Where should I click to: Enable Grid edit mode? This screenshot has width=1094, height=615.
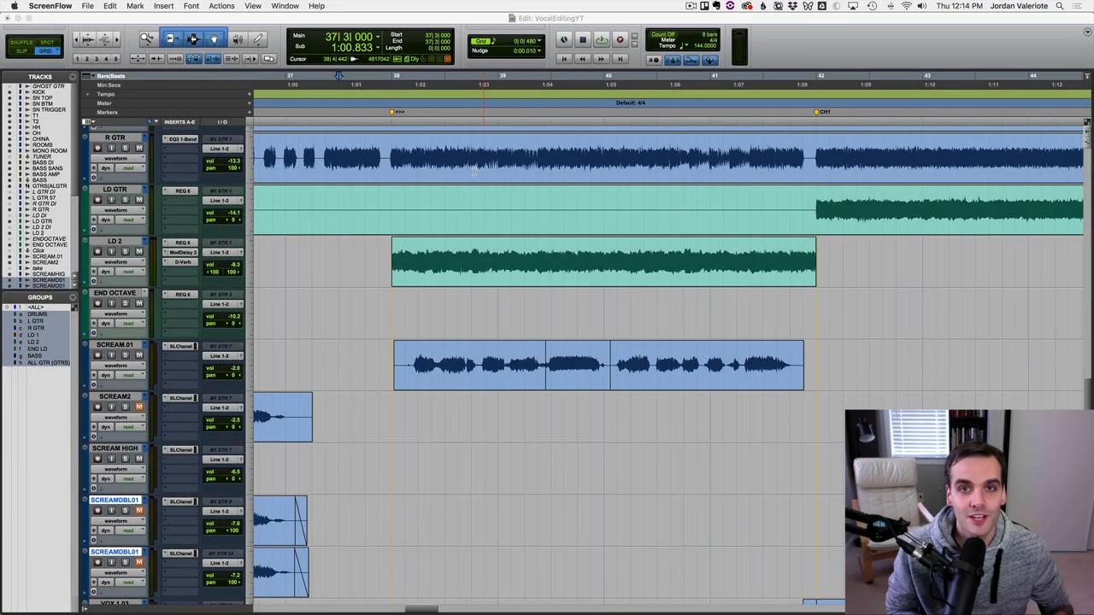(x=47, y=51)
